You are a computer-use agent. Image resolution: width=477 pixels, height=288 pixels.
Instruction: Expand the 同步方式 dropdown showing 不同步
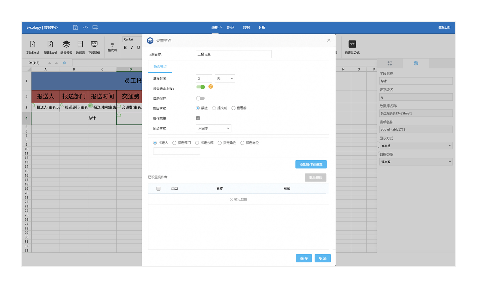point(213,128)
